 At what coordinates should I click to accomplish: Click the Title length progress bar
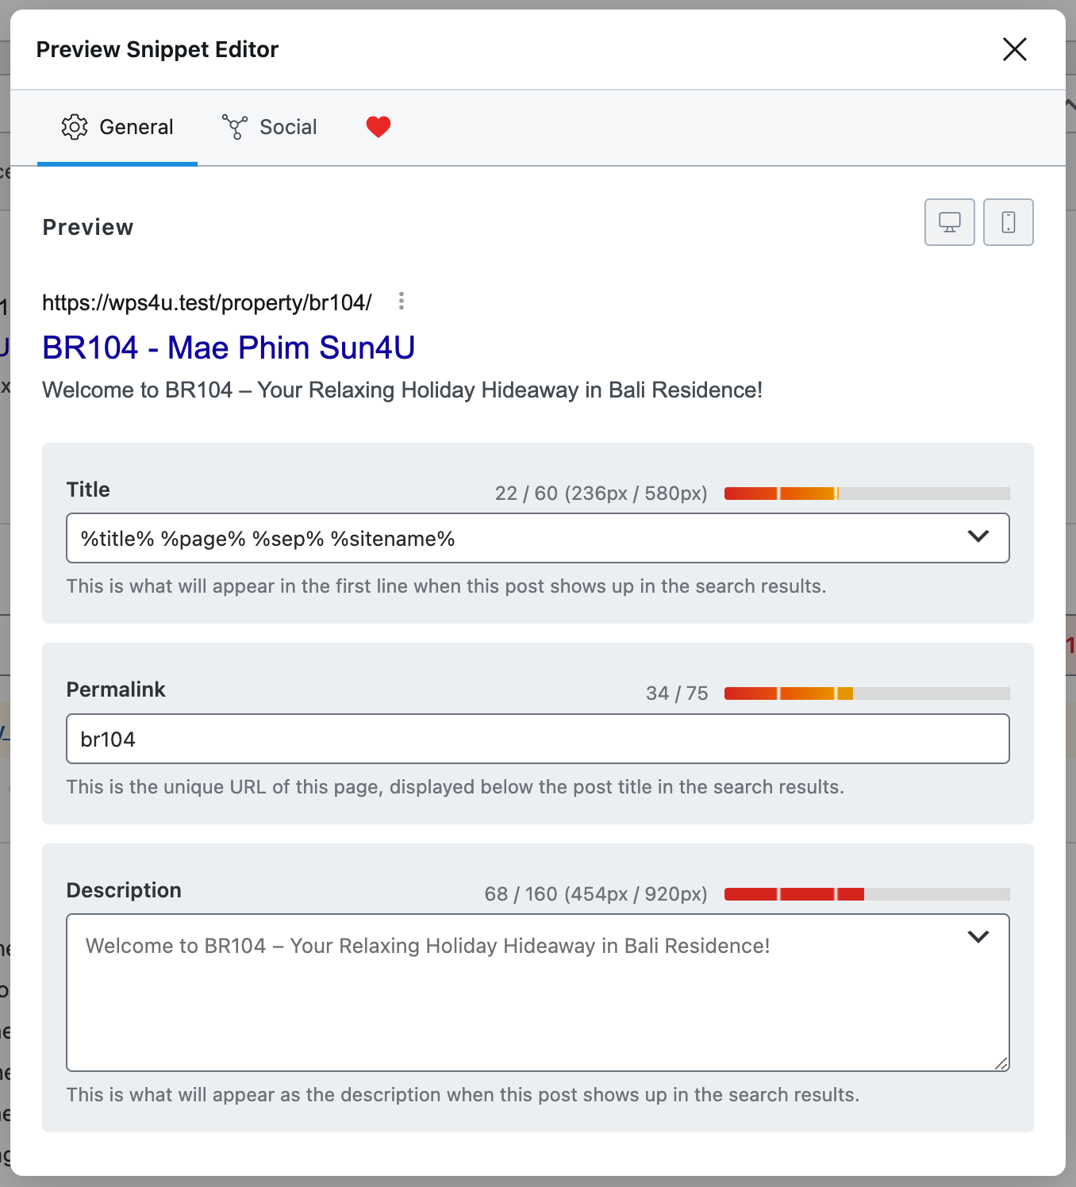click(x=867, y=494)
